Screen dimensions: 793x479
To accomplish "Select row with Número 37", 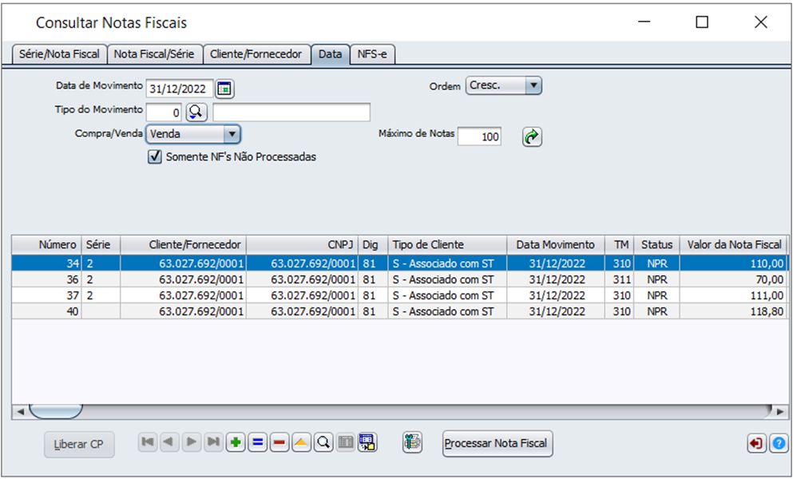I will 399,295.
